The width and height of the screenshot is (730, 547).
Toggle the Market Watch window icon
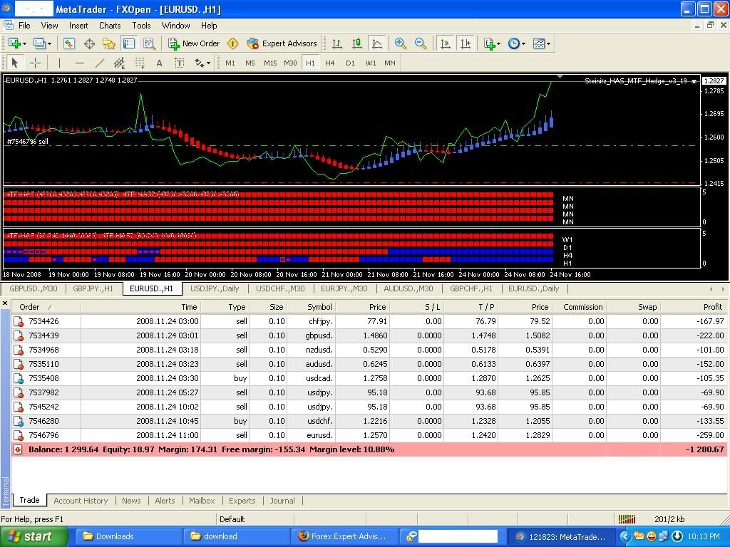[69, 43]
